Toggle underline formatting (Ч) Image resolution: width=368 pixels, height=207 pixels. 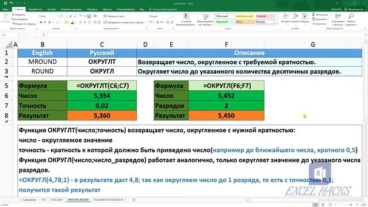pyautogui.click(x=49, y=22)
